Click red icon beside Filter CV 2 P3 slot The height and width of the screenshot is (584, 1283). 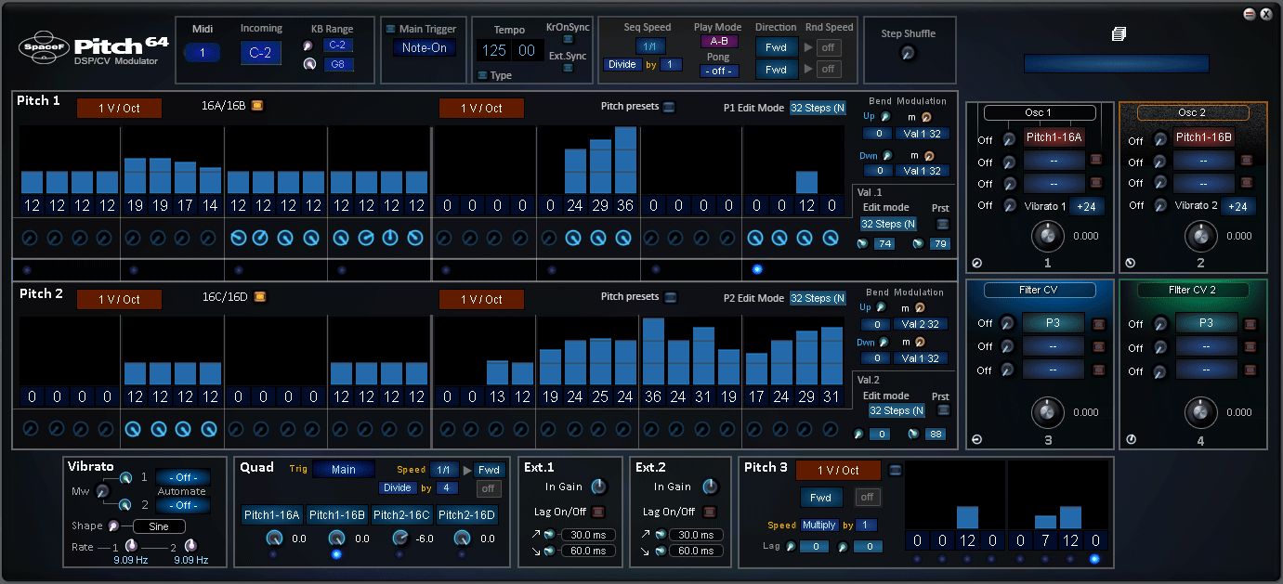[1250, 324]
